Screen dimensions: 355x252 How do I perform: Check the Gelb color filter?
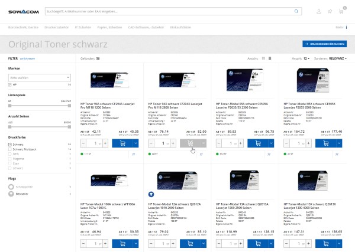(9, 154)
